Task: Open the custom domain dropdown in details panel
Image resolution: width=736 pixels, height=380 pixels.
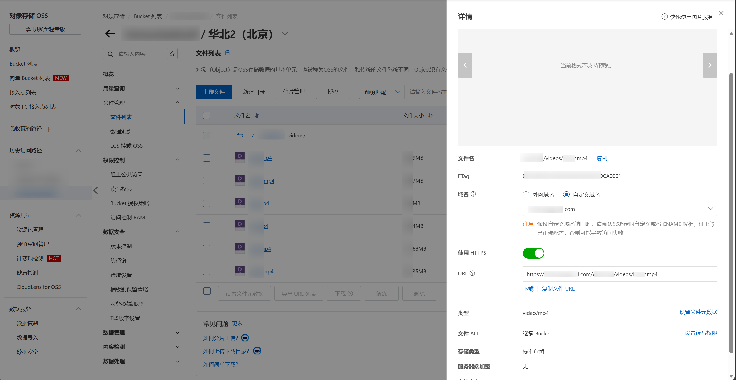Action: (711, 208)
